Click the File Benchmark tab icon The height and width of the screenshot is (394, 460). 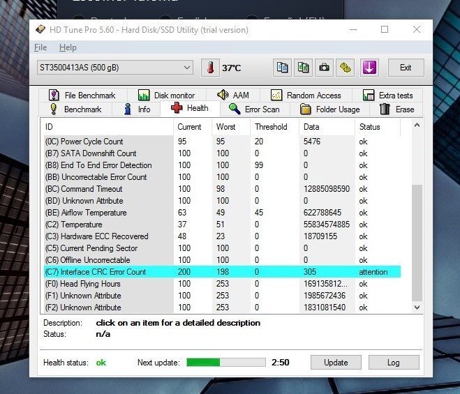tap(54, 95)
